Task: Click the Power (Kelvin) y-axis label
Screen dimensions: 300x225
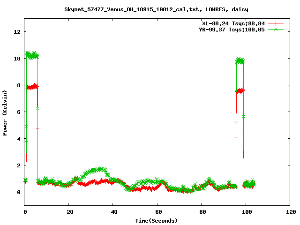Action: pyautogui.click(x=5, y=113)
